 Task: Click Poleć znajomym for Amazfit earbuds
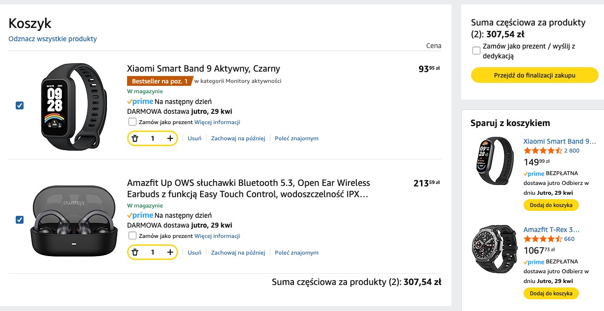(x=296, y=253)
